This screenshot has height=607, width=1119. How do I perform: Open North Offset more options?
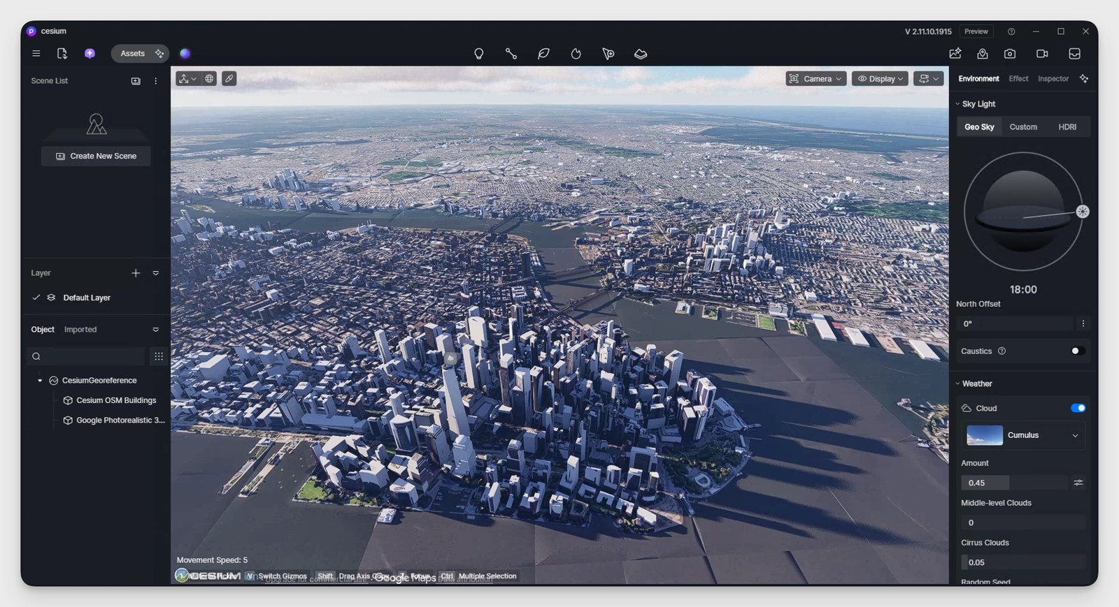[1083, 324]
